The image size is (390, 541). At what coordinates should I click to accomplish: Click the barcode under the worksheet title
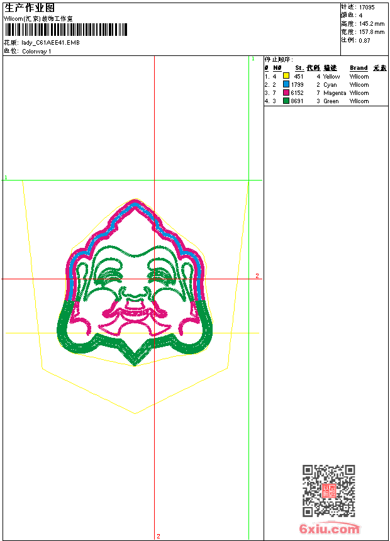66,30
